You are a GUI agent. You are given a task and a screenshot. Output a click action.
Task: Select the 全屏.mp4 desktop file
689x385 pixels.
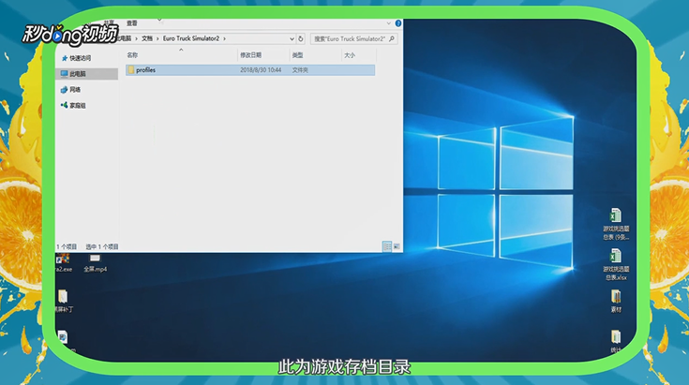click(x=96, y=263)
